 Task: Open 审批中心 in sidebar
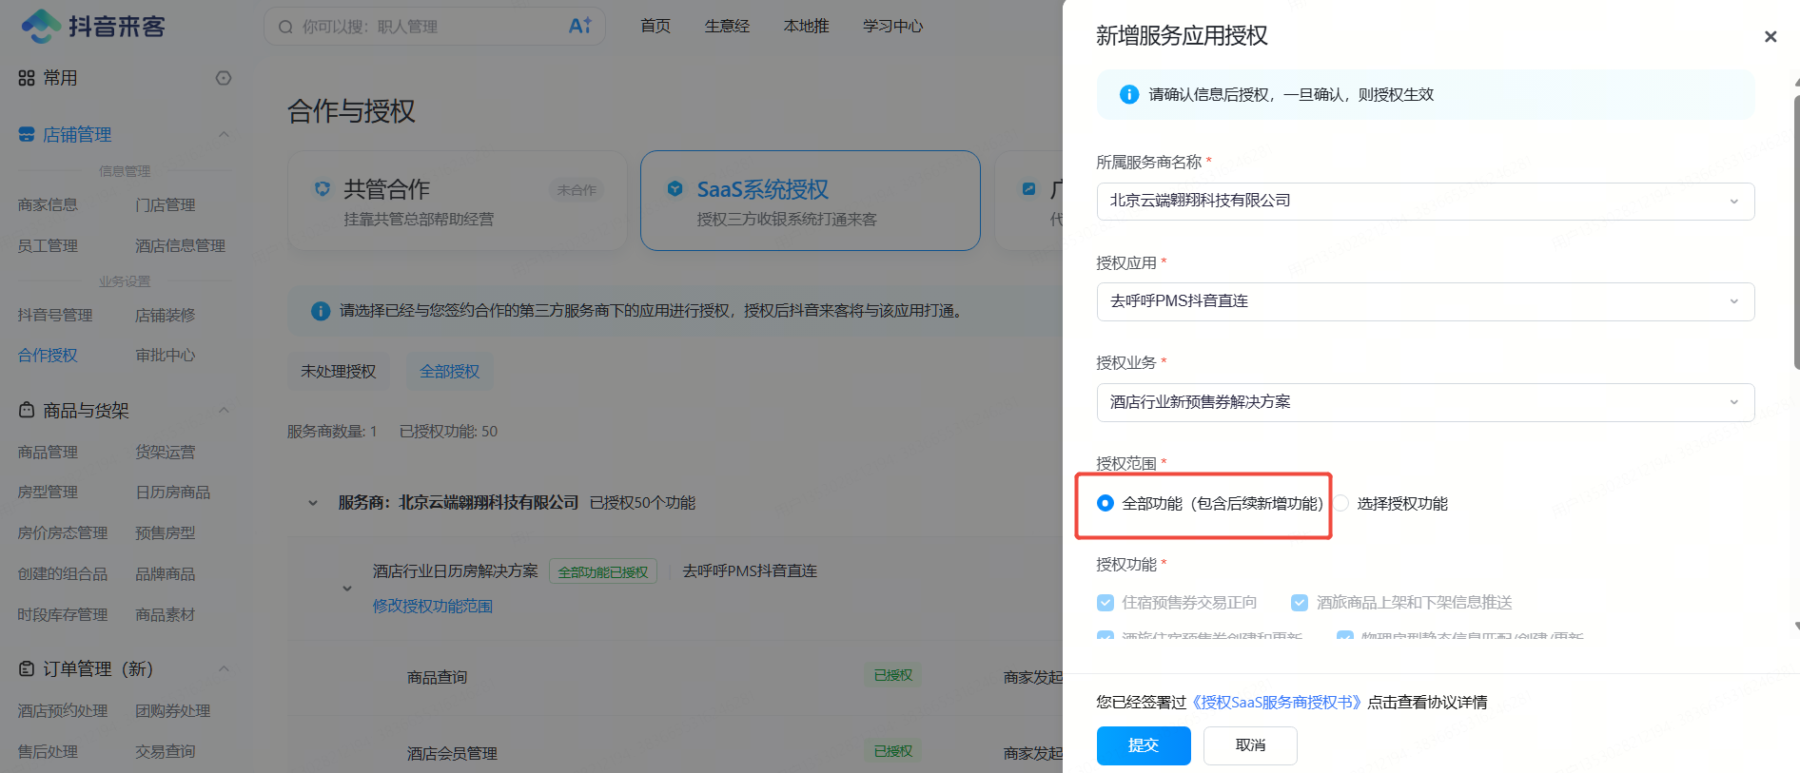tap(165, 355)
